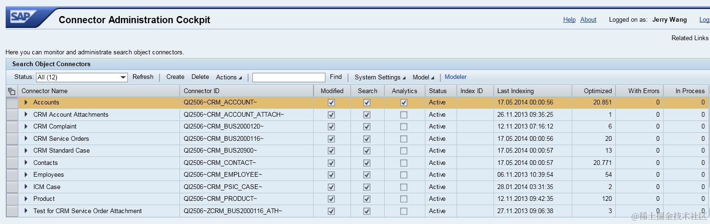Expand the CRM Standard Case row
This screenshot has height=224, width=710.
point(26,151)
